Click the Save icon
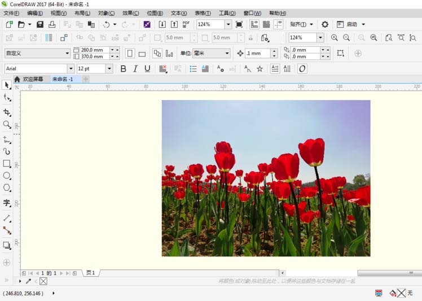 [x=40, y=24]
